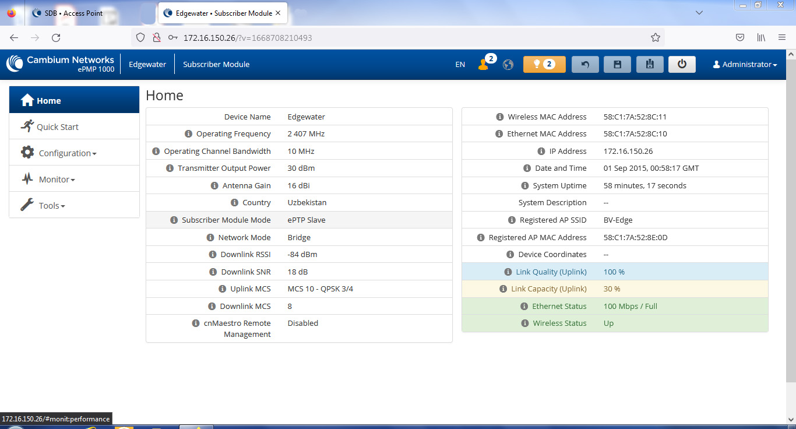
Task: Click the orange logged-in users icon
Action: [x=483, y=65]
